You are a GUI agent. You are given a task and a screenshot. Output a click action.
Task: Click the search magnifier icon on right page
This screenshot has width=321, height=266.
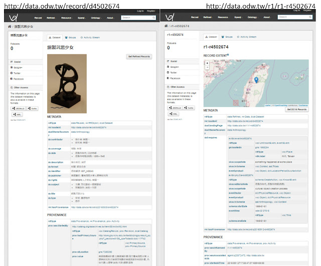tap(310, 17)
